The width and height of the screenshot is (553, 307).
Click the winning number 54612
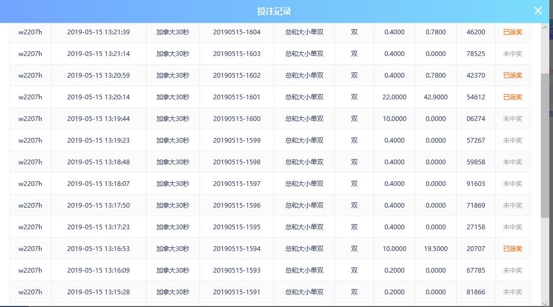click(x=476, y=97)
